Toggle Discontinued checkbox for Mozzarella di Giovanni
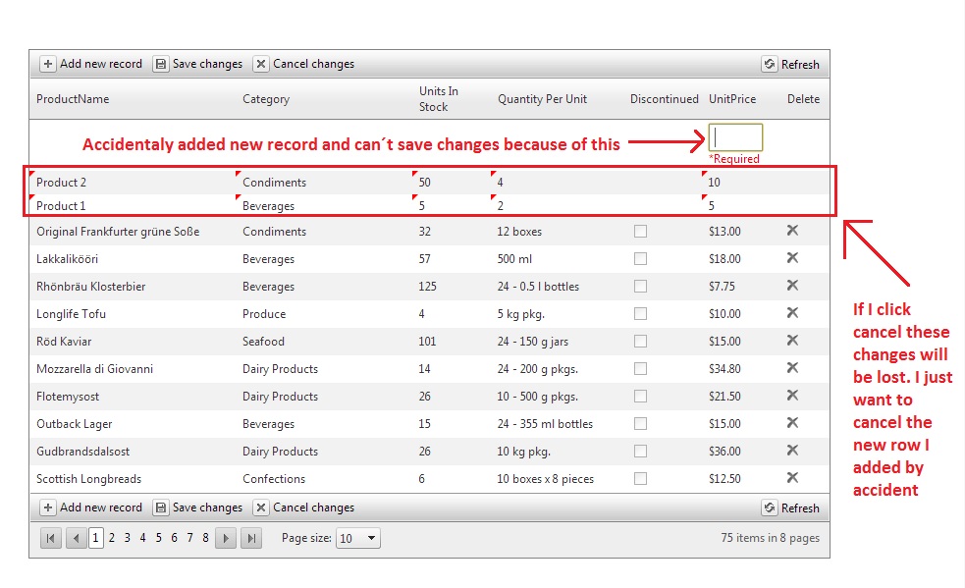The width and height of the screenshot is (965, 588). 641,369
